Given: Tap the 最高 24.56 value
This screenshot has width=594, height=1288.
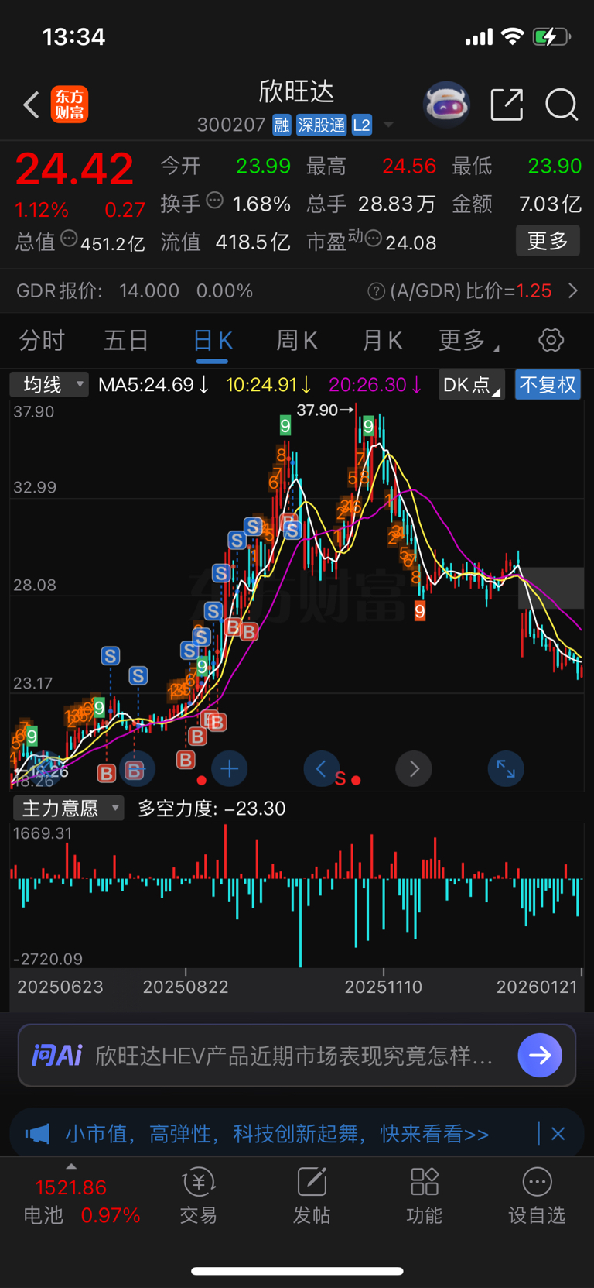Looking at the screenshot, I should [x=409, y=167].
